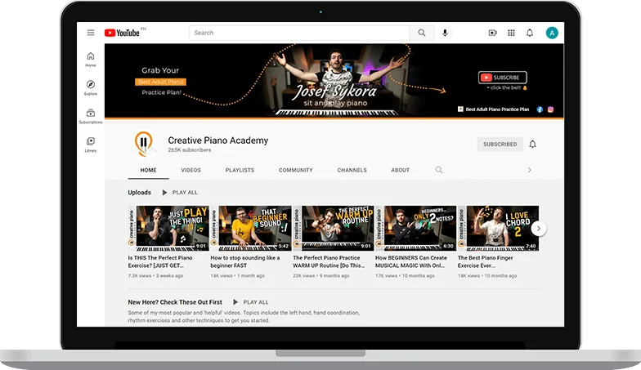This screenshot has width=641, height=370.
Task: Open Subscriptions in sidebar
Action: (91, 116)
